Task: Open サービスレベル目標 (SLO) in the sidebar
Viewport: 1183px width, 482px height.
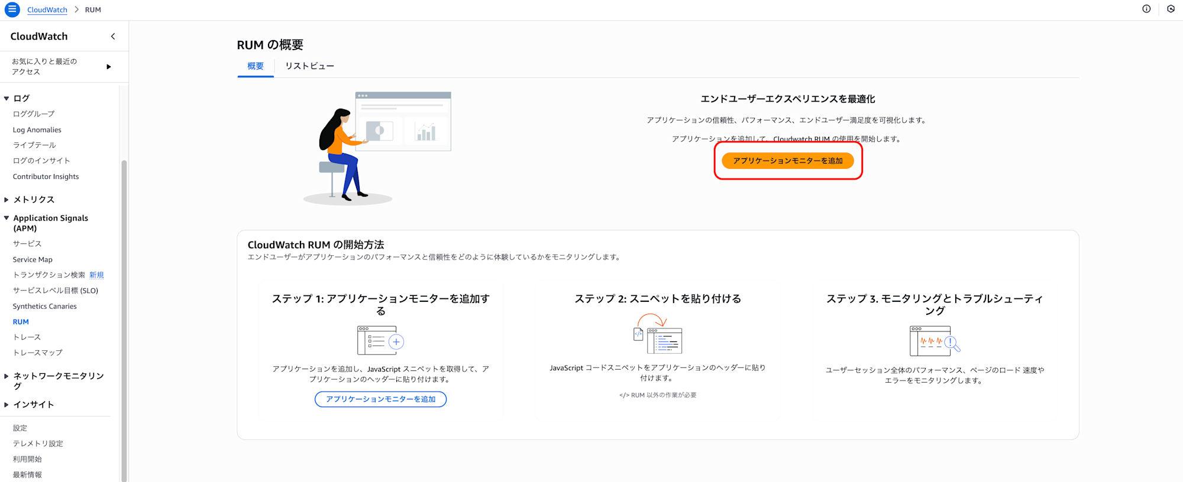Action: (x=56, y=290)
